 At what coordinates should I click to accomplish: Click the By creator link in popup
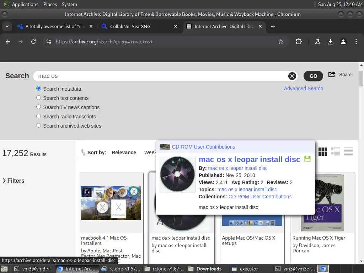click(238, 168)
